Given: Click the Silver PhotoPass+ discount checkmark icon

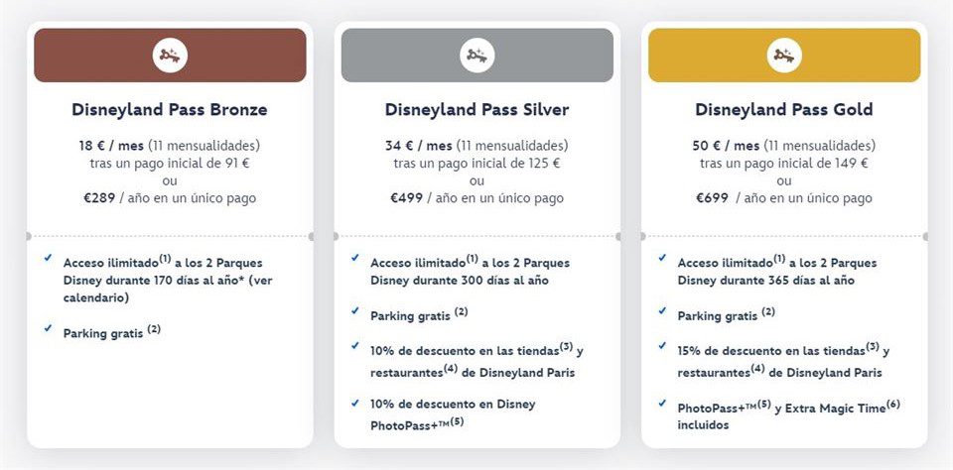Looking at the screenshot, I should 355,402.
